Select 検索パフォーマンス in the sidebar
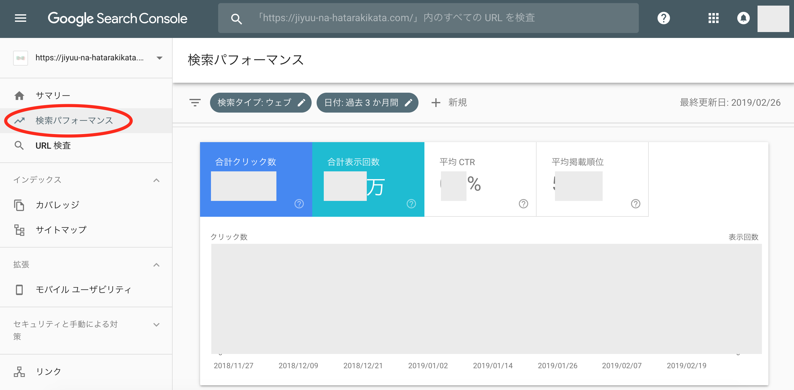794x390 pixels. [x=86, y=120]
